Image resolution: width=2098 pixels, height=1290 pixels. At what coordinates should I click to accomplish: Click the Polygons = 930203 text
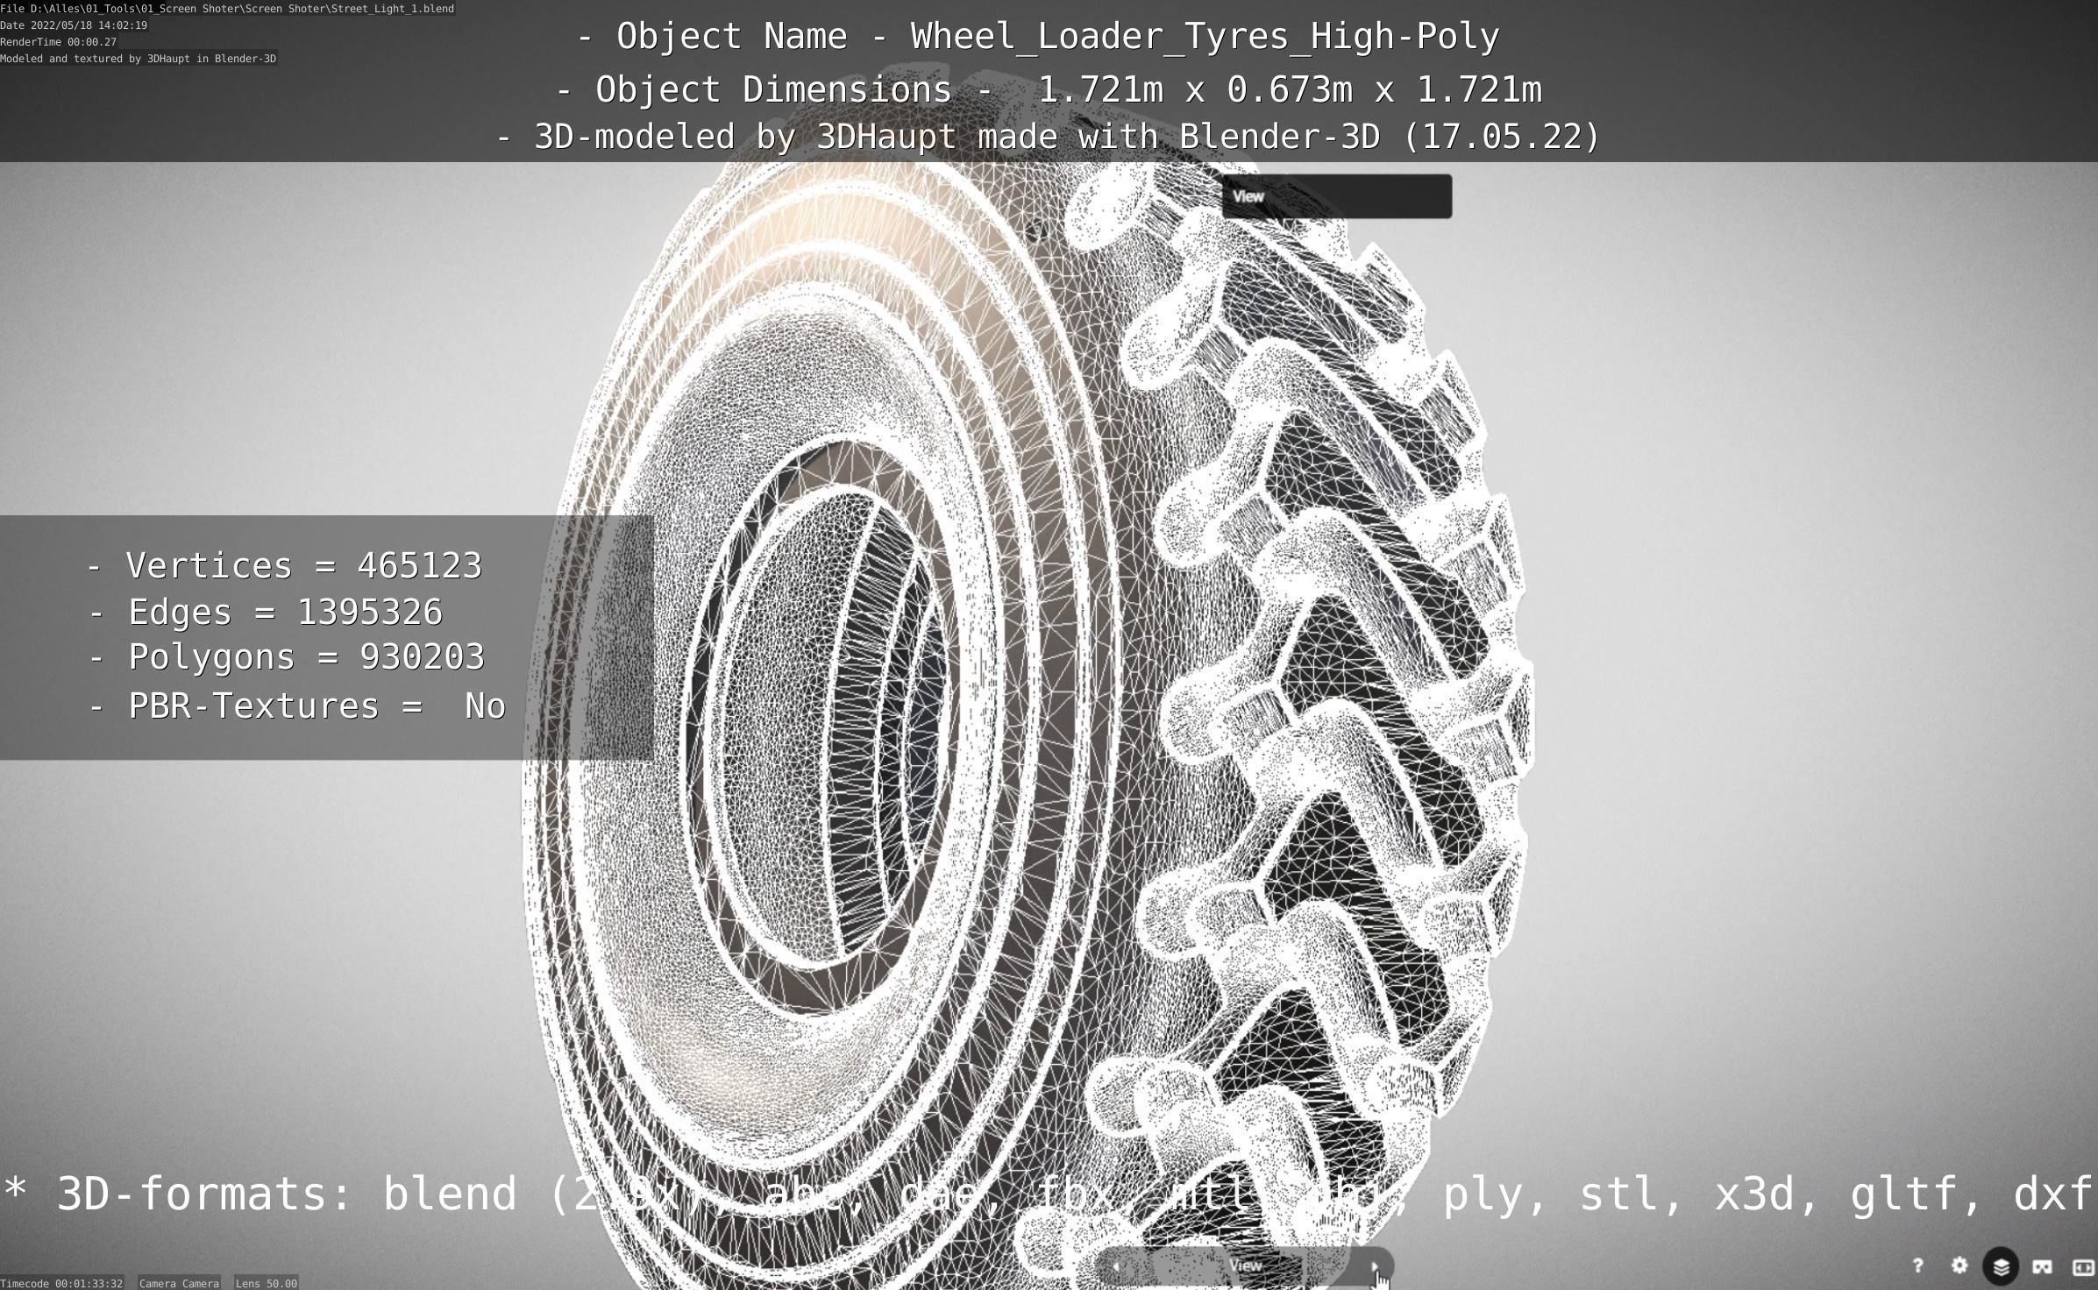[x=287, y=656]
